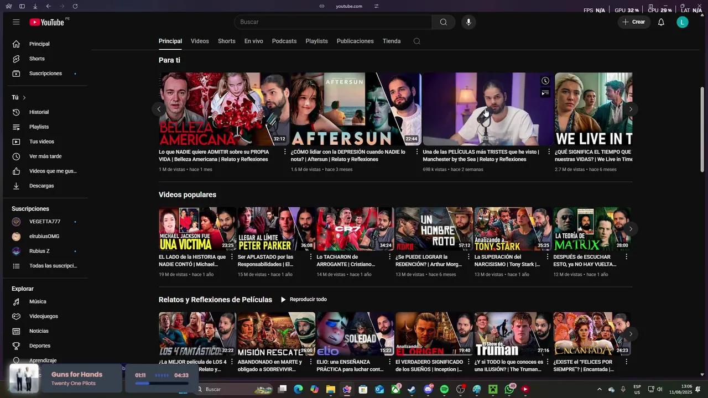
Task: Add Manchester by the Sea video to queue
Action: coord(545,93)
